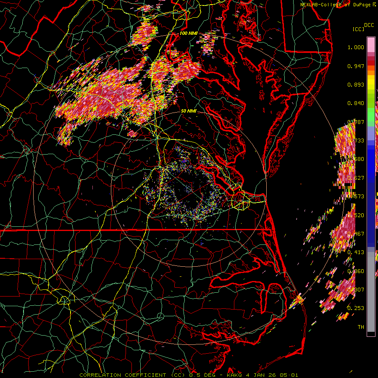Image resolution: width=378 pixels, height=378 pixels.
Task: Click the CORRELATION COEFFICIENT (CC) caption text
Action: (x=132, y=375)
